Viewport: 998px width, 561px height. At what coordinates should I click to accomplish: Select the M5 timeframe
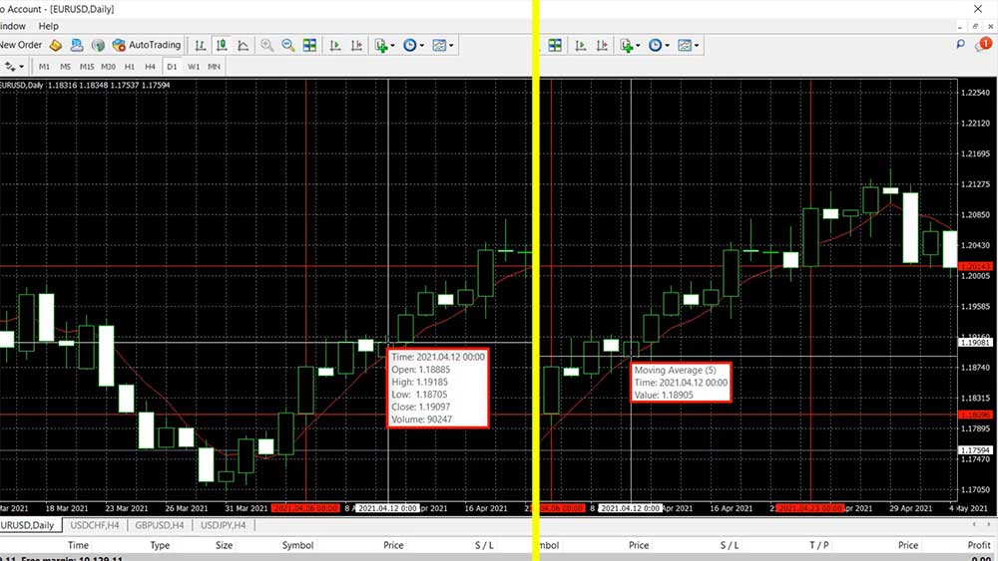[x=66, y=66]
